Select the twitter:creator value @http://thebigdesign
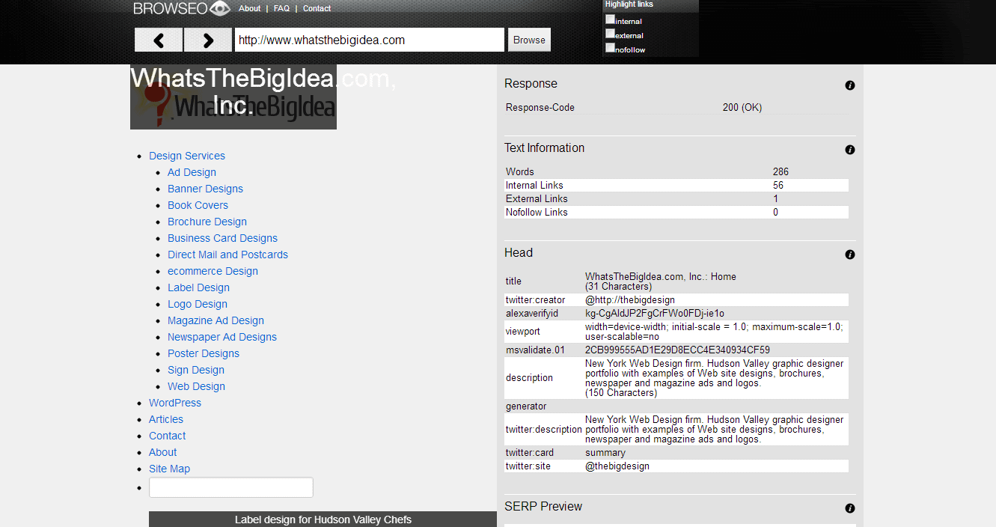Viewport: 996px width, 527px height. pyautogui.click(x=630, y=300)
